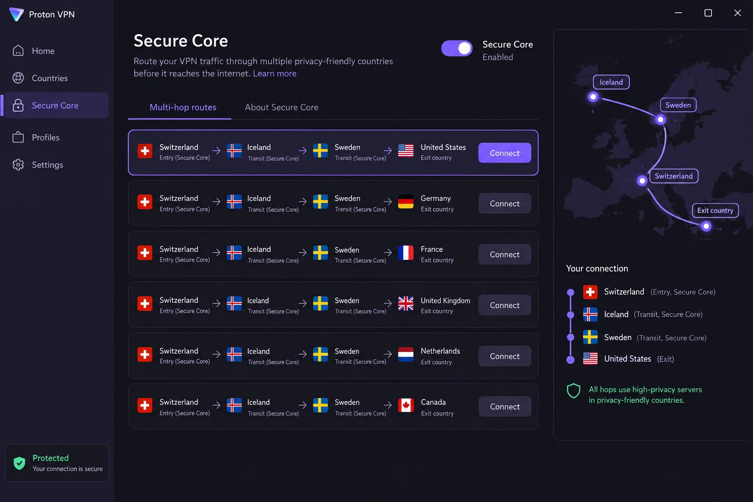Click the green Protected shield icon
This screenshot has width=753, height=502.
click(x=20, y=463)
